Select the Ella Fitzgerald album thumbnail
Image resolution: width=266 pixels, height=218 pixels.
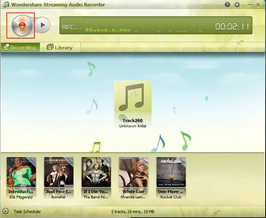click(x=21, y=172)
